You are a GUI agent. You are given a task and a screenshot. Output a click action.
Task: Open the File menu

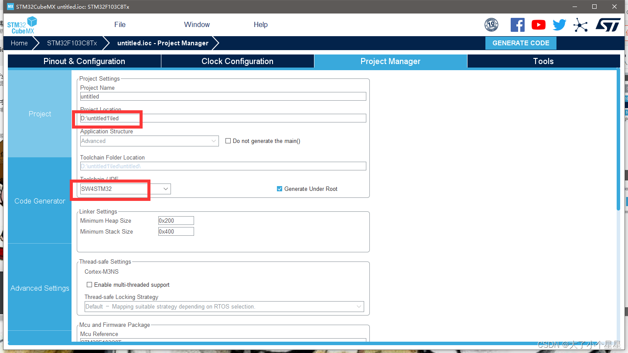[120, 24]
